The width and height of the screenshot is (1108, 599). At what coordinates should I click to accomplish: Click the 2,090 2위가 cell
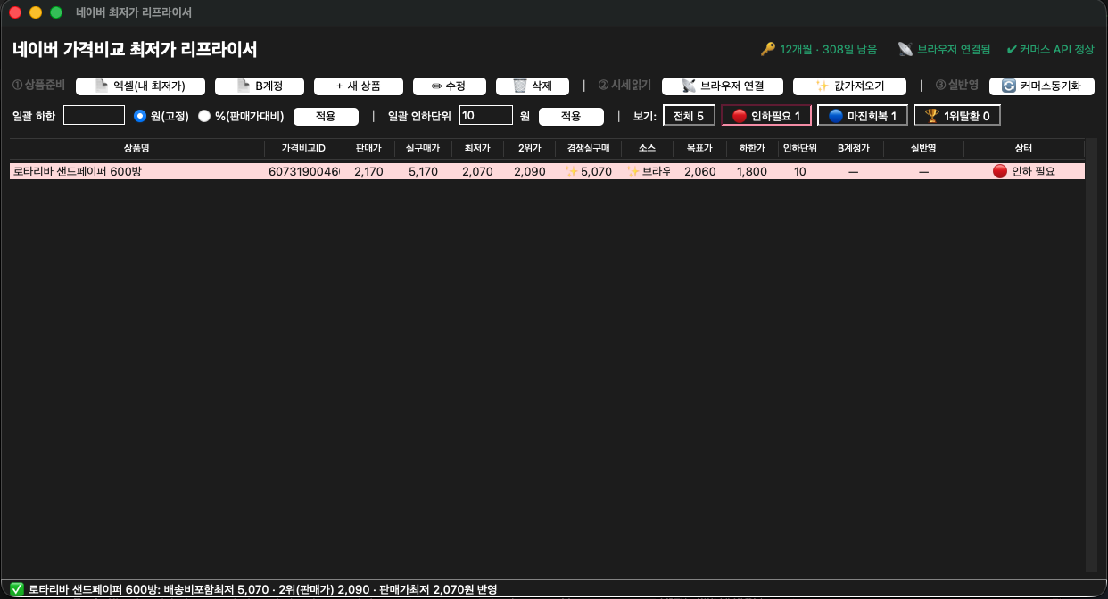tap(530, 171)
